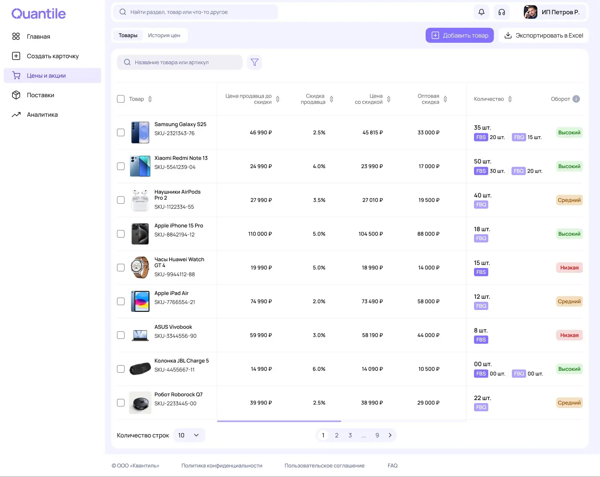This screenshot has width=600, height=477.
Task: Click Экспортировать в Excel button
Action: (543, 35)
